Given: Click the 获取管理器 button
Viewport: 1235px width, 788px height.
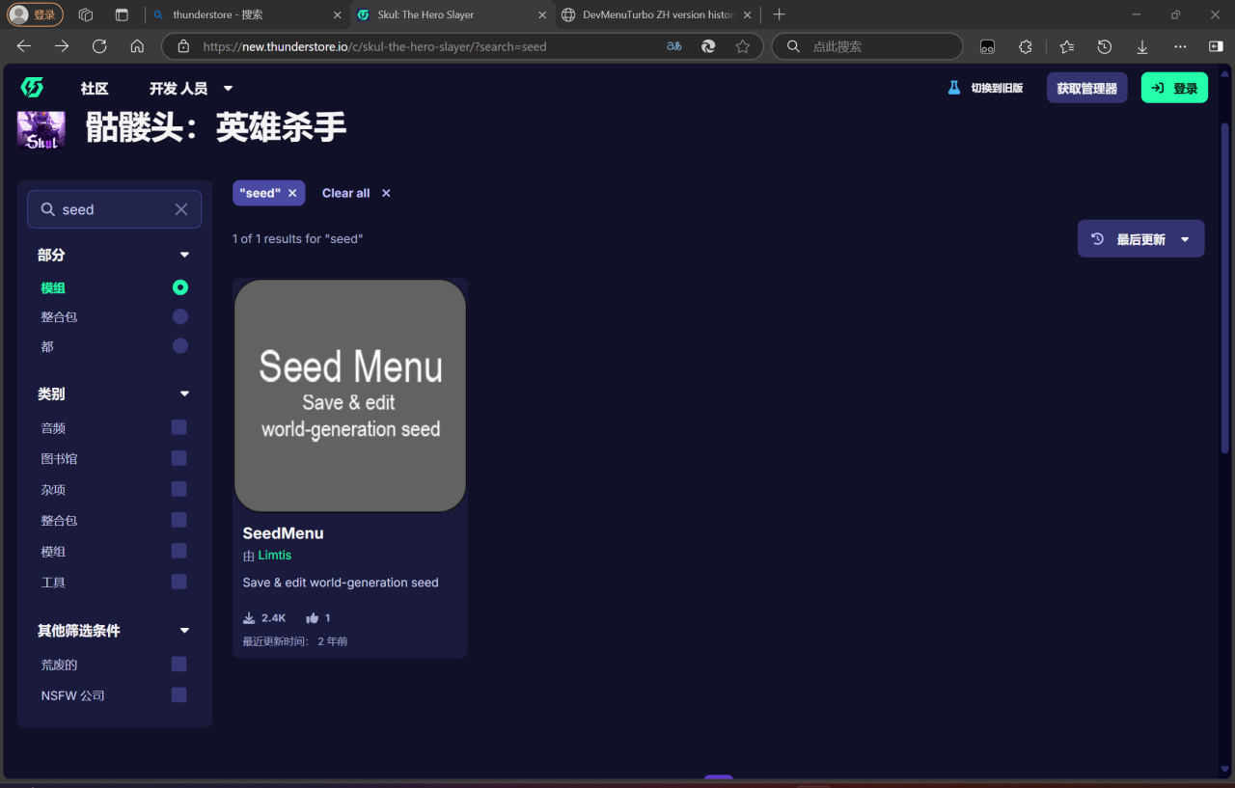Looking at the screenshot, I should [x=1086, y=88].
